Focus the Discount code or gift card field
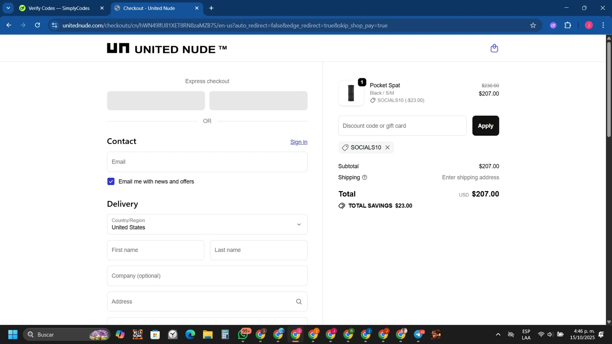The image size is (612, 344). [402, 126]
